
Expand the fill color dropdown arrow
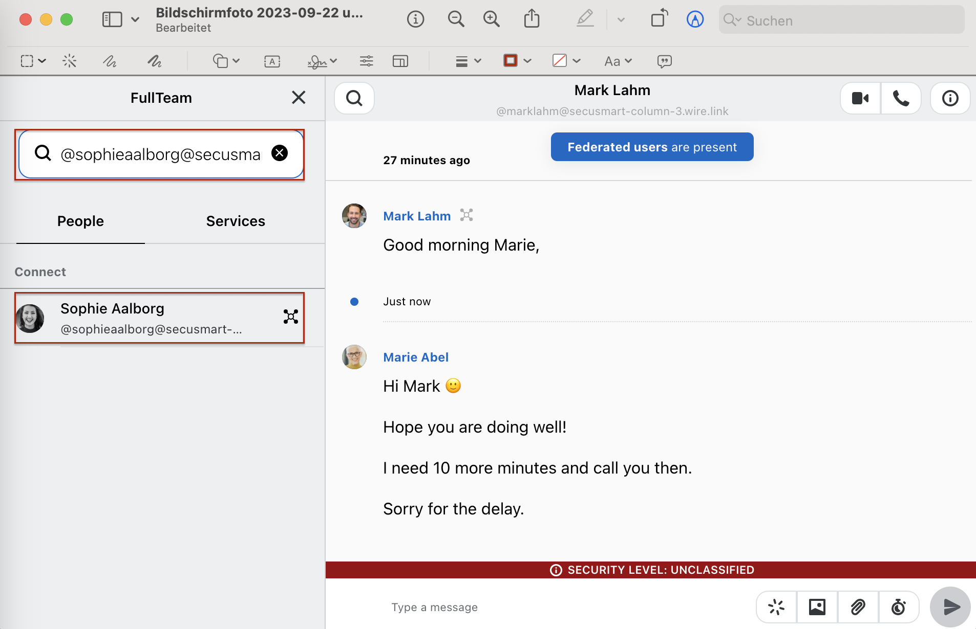pyautogui.click(x=577, y=61)
